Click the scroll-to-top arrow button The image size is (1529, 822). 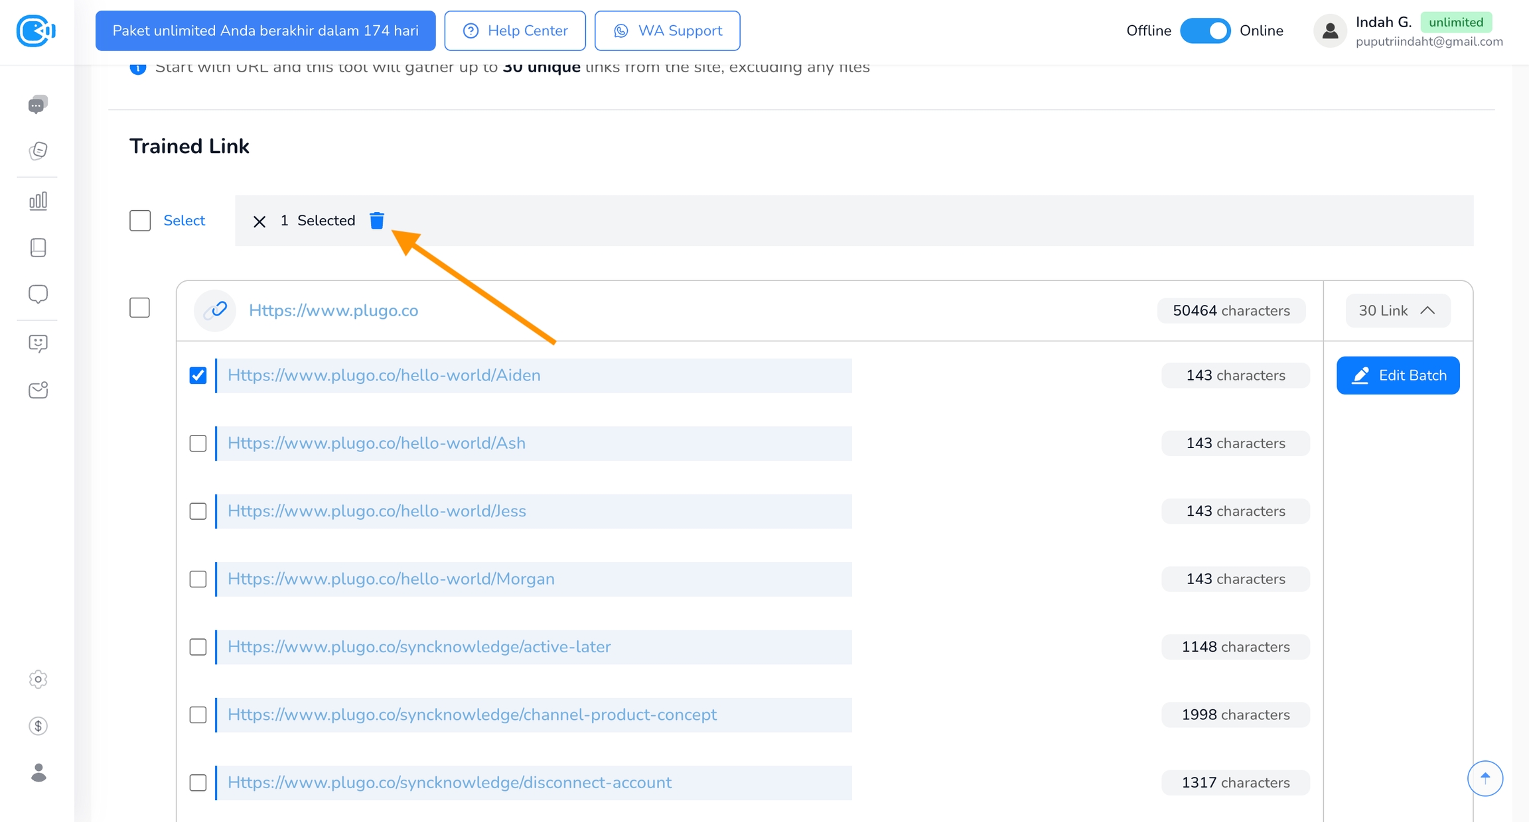point(1485,778)
